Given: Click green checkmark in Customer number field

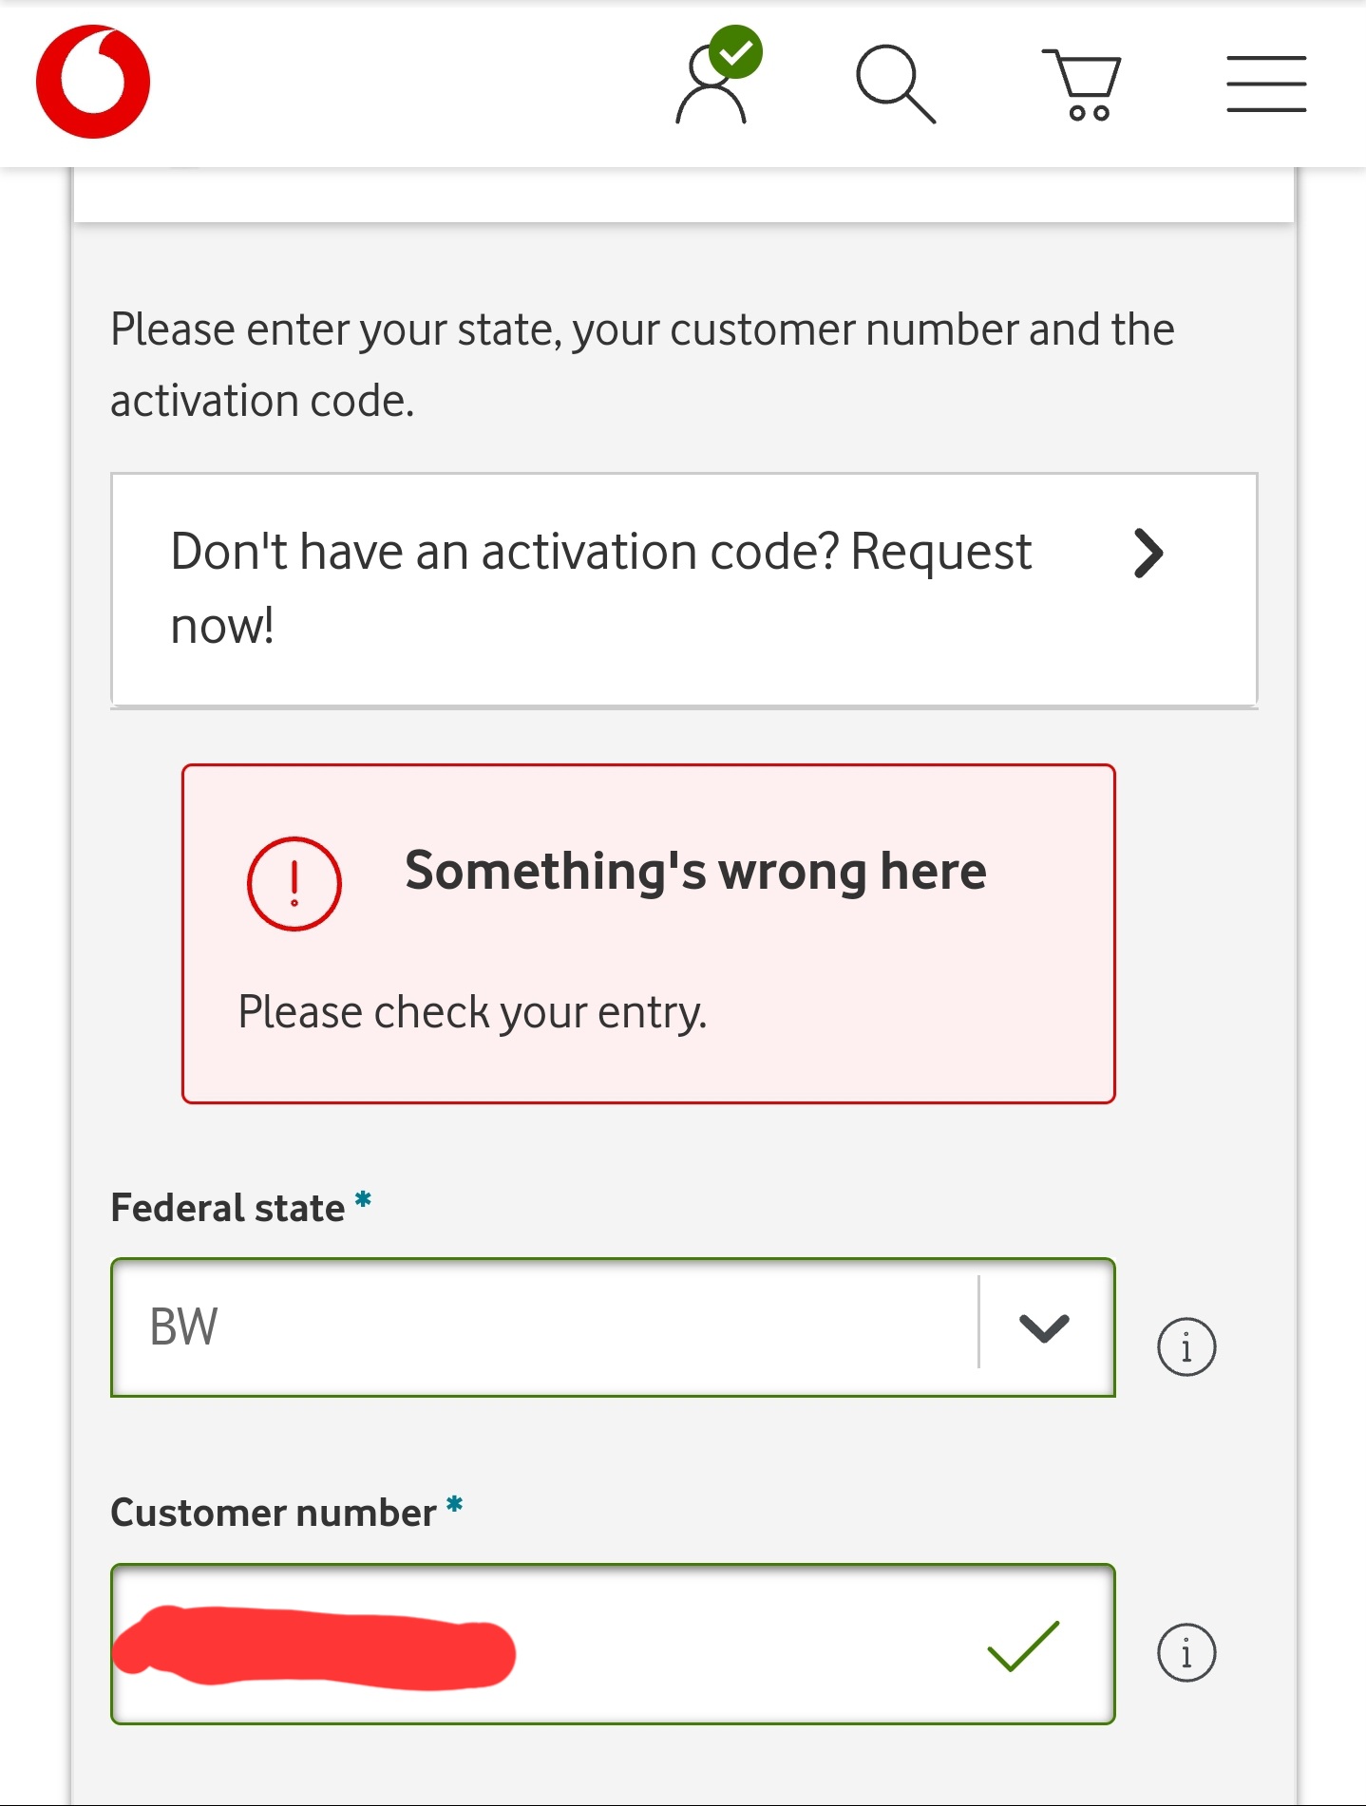Looking at the screenshot, I should point(1023,1645).
